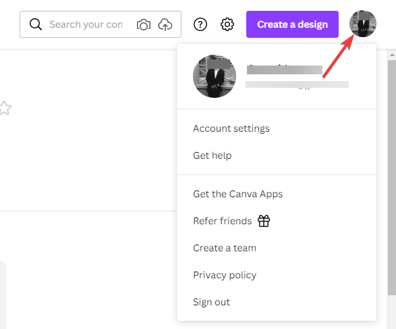Click the scrollbar up arrow
396x329 pixels.
[x=392, y=55]
